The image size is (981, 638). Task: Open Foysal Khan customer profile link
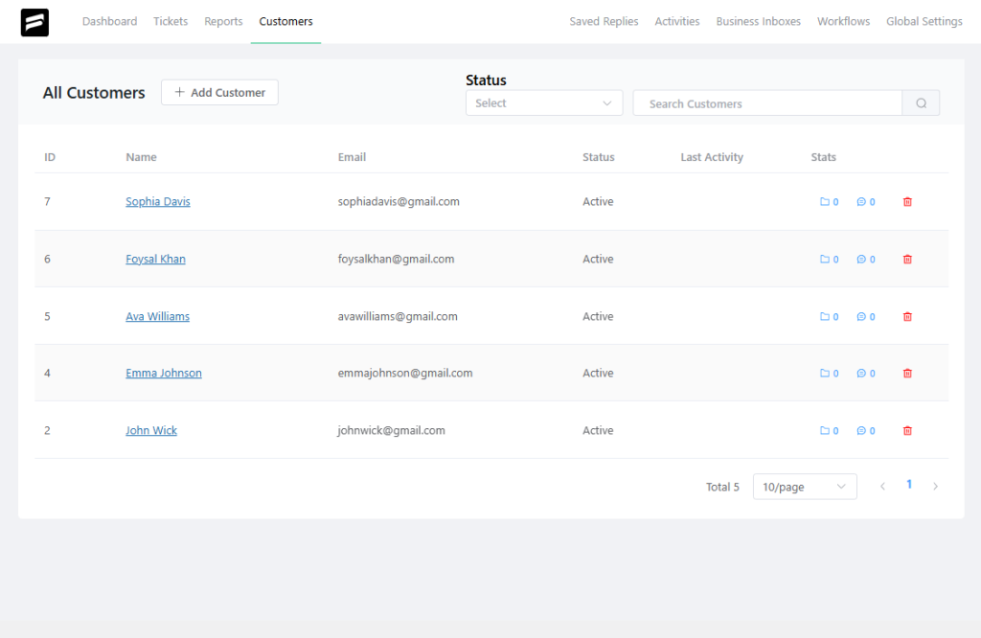(x=155, y=259)
